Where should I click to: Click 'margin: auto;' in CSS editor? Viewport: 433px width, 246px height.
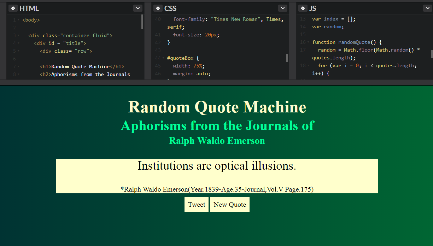point(192,74)
